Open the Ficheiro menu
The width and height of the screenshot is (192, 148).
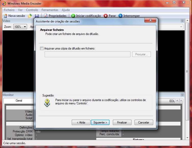pos(9,10)
